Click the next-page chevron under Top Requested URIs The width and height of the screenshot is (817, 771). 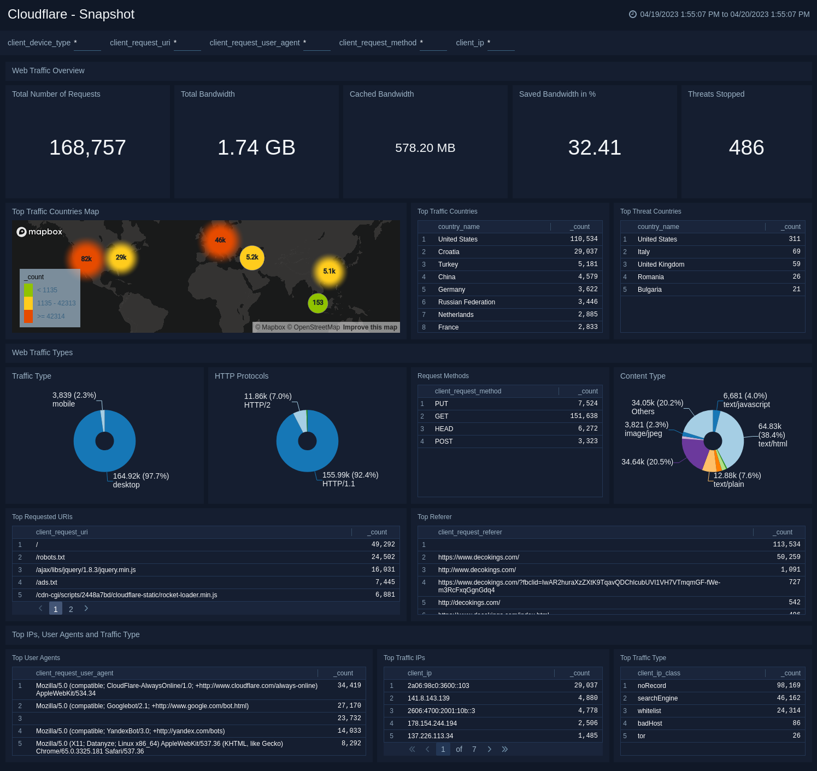86,608
